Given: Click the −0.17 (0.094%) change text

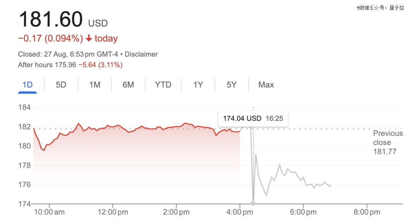Looking at the screenshot, I should pyautogui.click(x=50, y=39).
